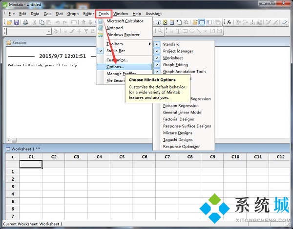
Task: Launch Microsoft Calculator from Tools menu
Action: (125, 21)
